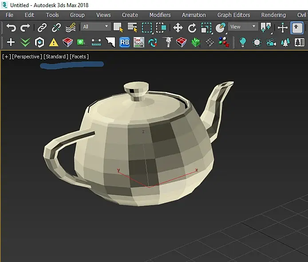Image resolution: width=308 pixels, height=262 pixels.
Task: Click the light bulb icon
Action: pyautogui.click(x=242, y=43)
